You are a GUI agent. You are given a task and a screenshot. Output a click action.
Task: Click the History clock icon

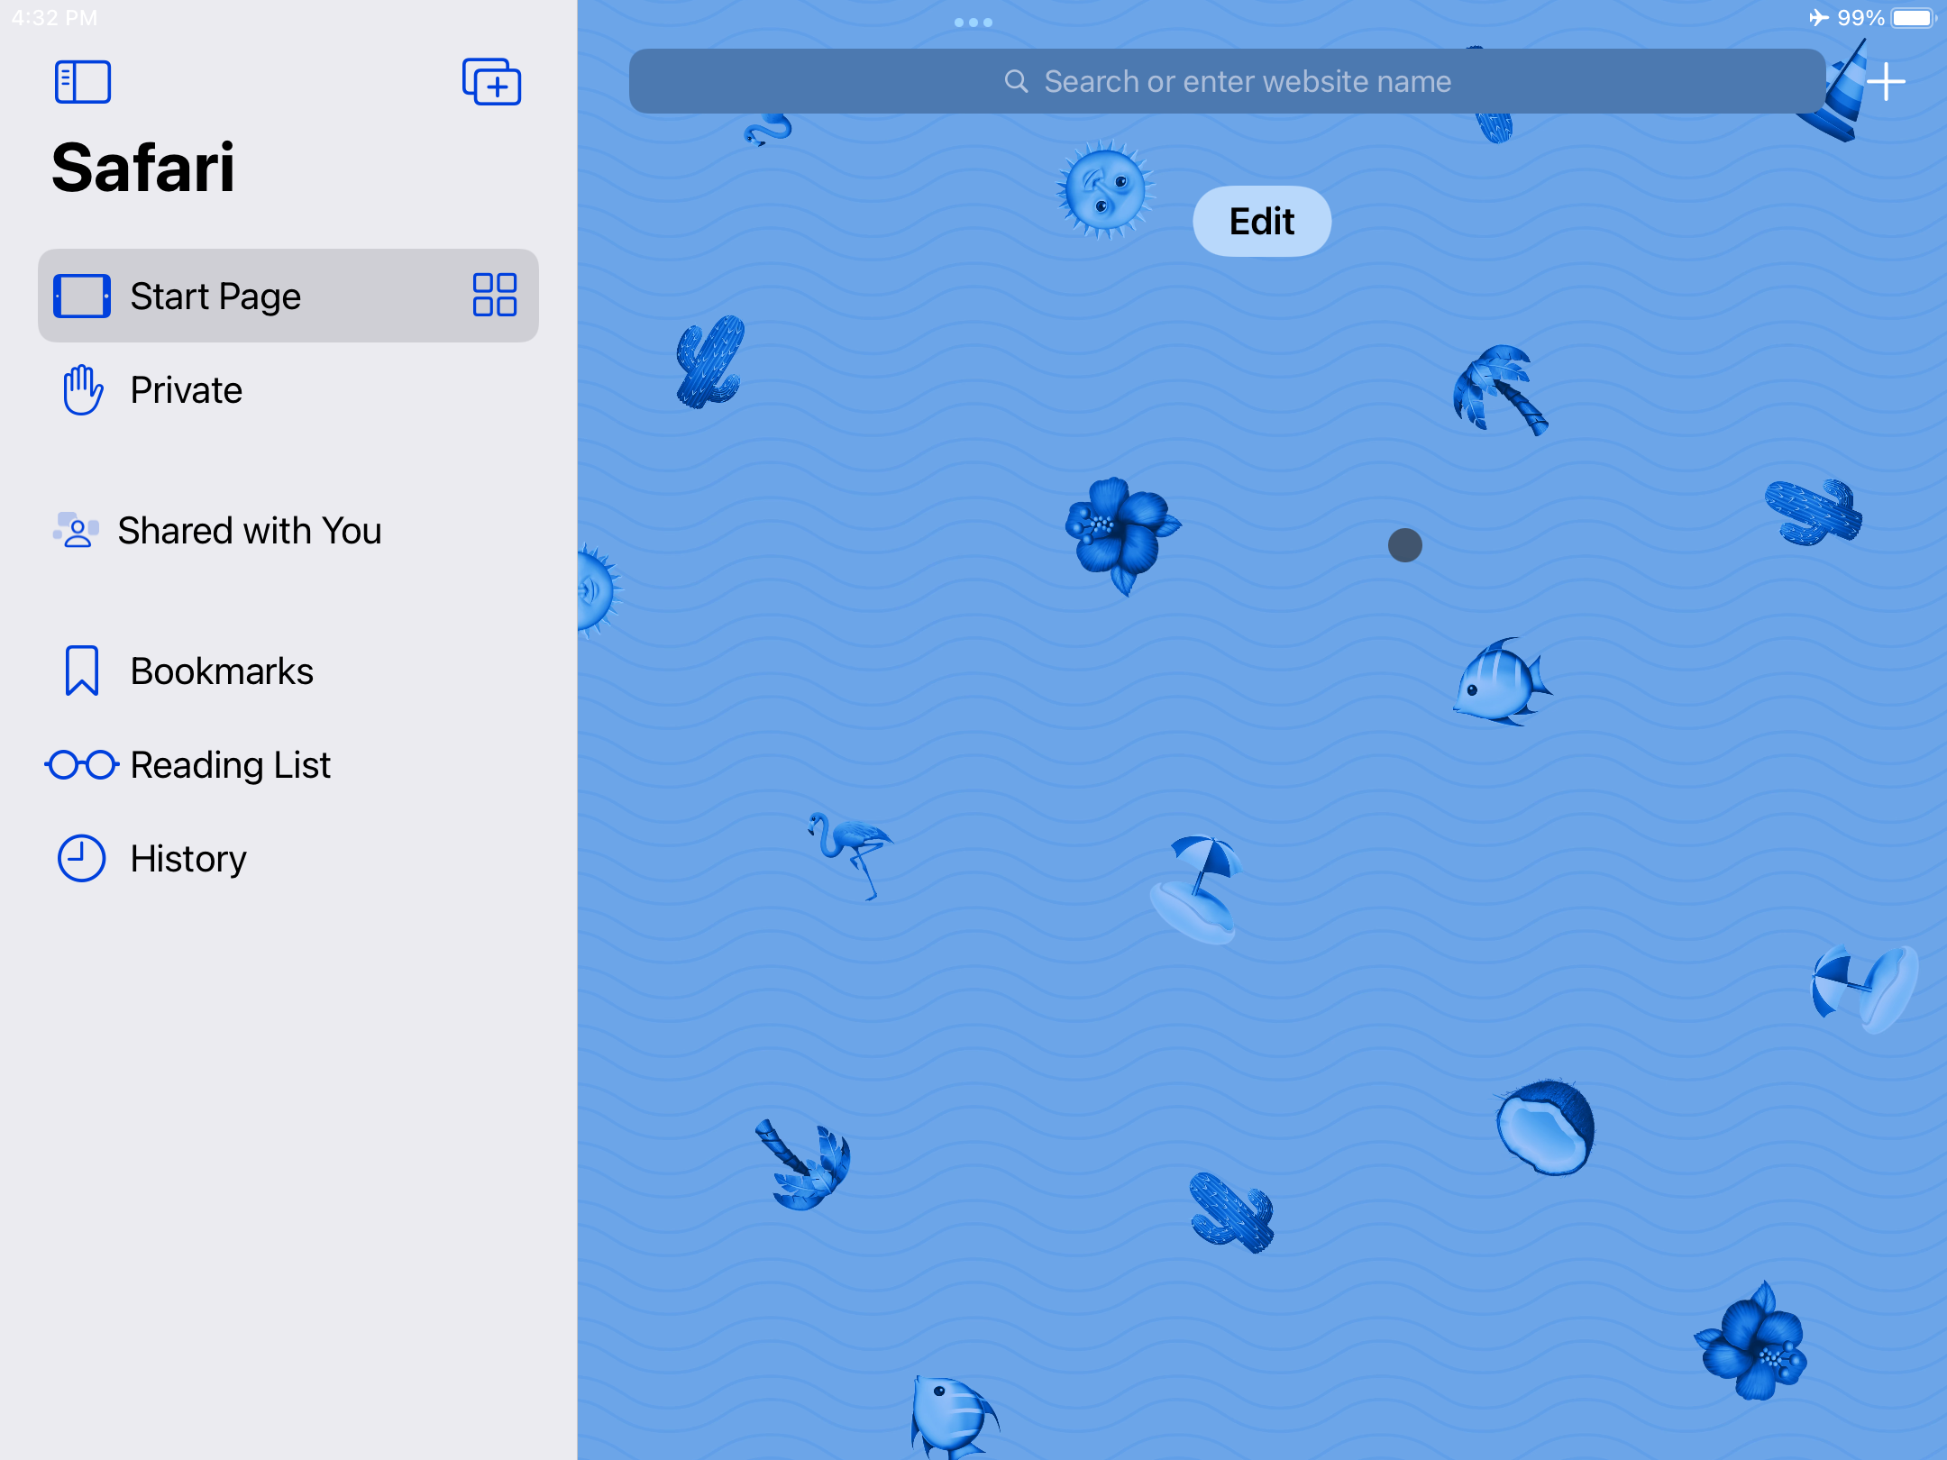point(82,858)
